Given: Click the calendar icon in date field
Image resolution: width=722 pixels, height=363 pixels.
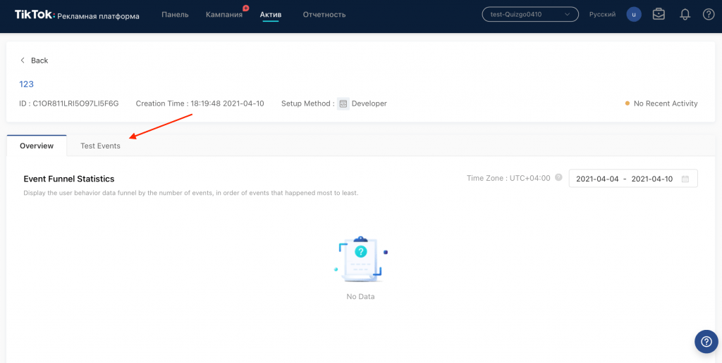Looking at the screenshot, I should 685,179.
